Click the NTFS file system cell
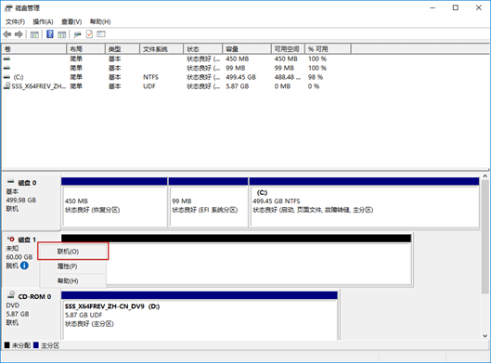Viewport: 491px width, 363px height. point(150,77)
